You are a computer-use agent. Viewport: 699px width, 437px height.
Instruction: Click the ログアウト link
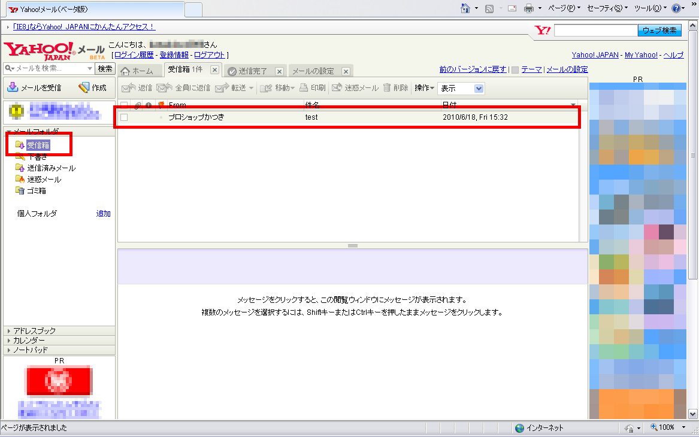[210, 55]
